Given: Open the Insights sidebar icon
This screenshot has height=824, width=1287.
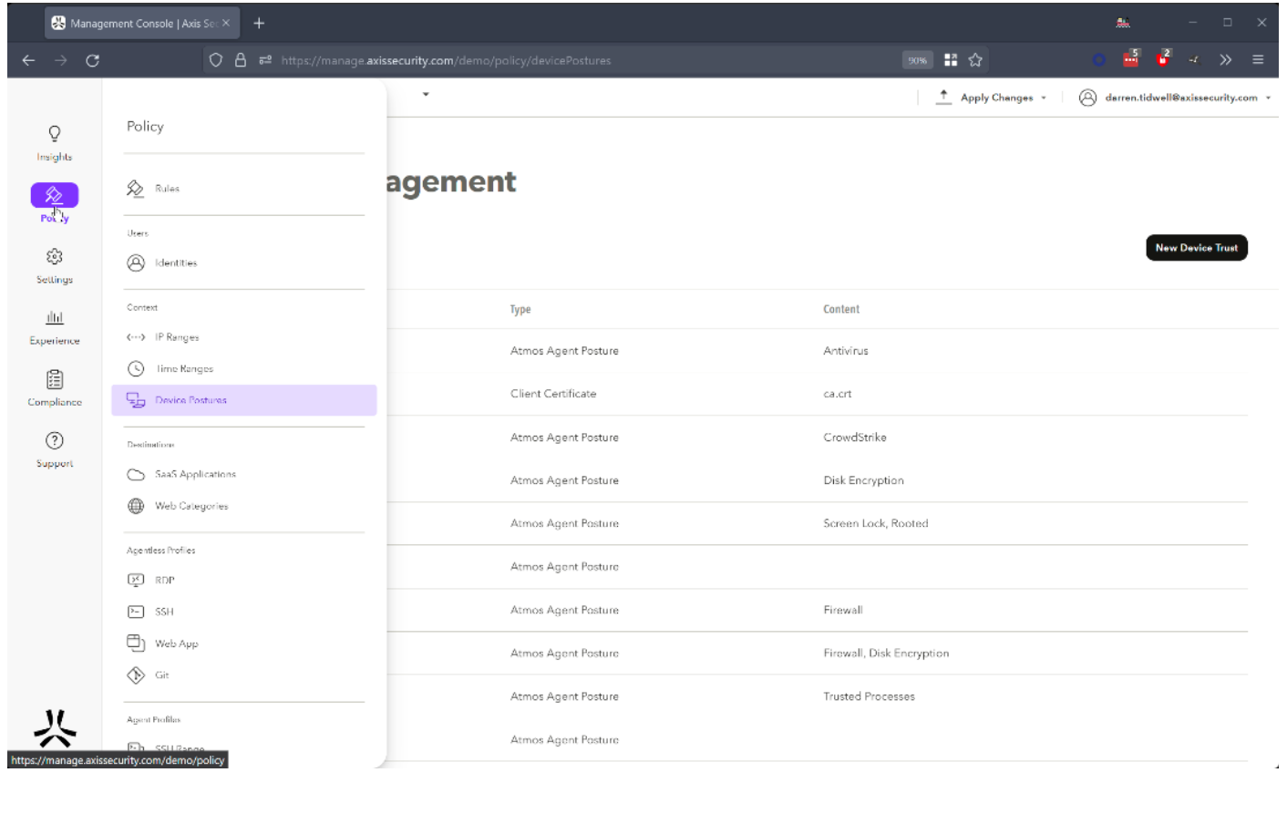Looking at the screenshot, I should point(55,134).
